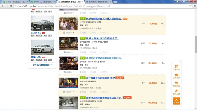
Task: Open listing 逢甲商圈逢甲路《一樓》漂亮精品
Action: [x=104, y=19]
